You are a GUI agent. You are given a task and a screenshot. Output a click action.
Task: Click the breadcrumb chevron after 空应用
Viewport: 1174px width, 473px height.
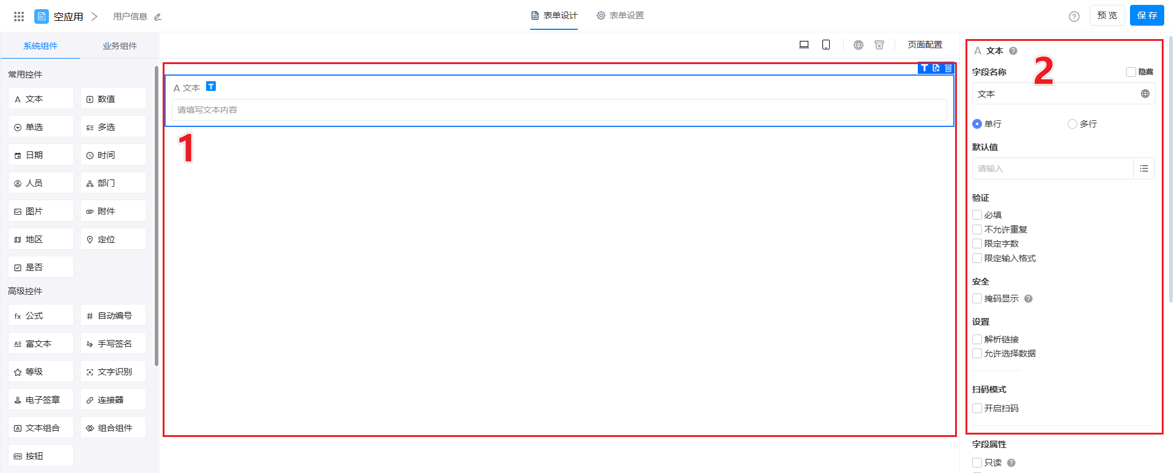click(x=94, y=16)
